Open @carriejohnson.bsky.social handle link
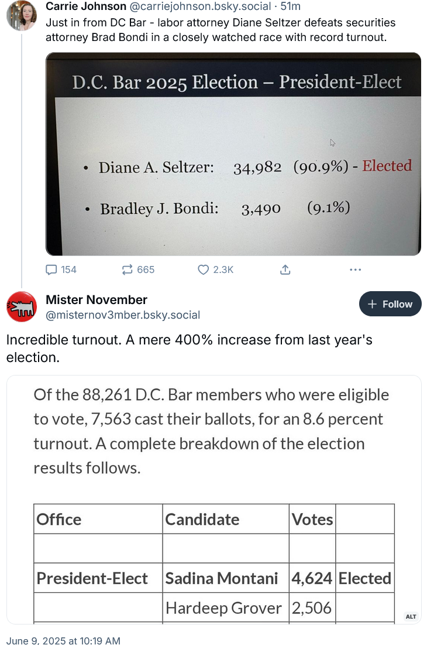427x645 pixels. pos(200,6)
